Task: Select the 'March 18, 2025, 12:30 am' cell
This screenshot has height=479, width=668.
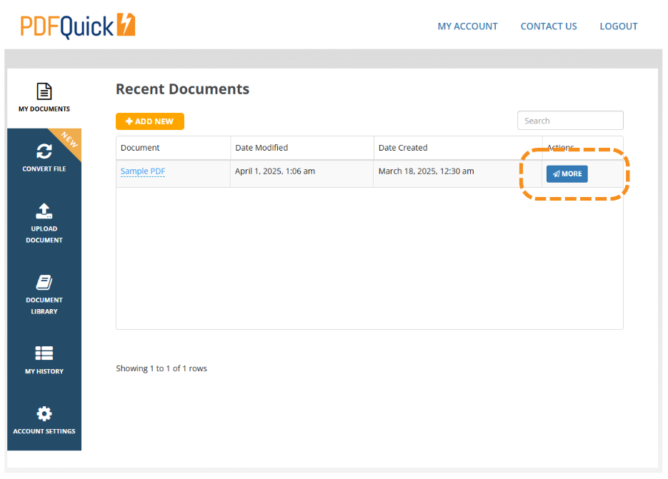Action: tap(457, 173)
